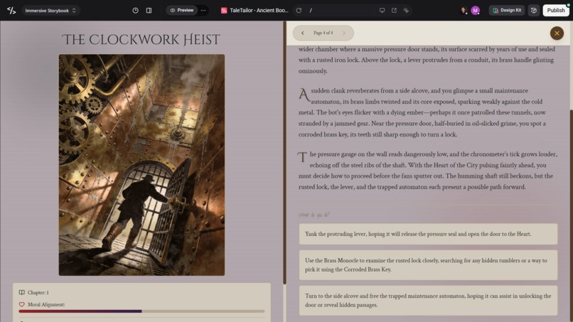The width and height of the screenshot is (573, 322).
Task: Click the Page 4 of 4 indicator
Action: click(323, 33)
